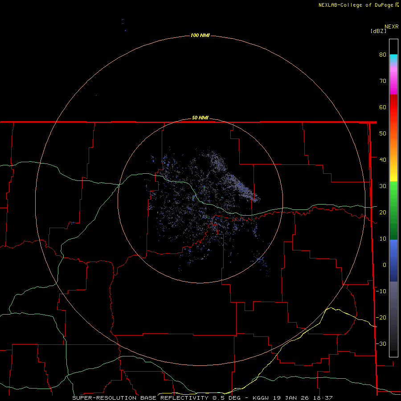
Task: Click the 60 value on the dBZ scale
Action: (x=383, y=107)
